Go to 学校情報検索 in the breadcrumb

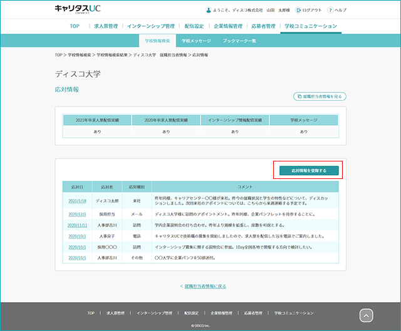pos(80,55)
